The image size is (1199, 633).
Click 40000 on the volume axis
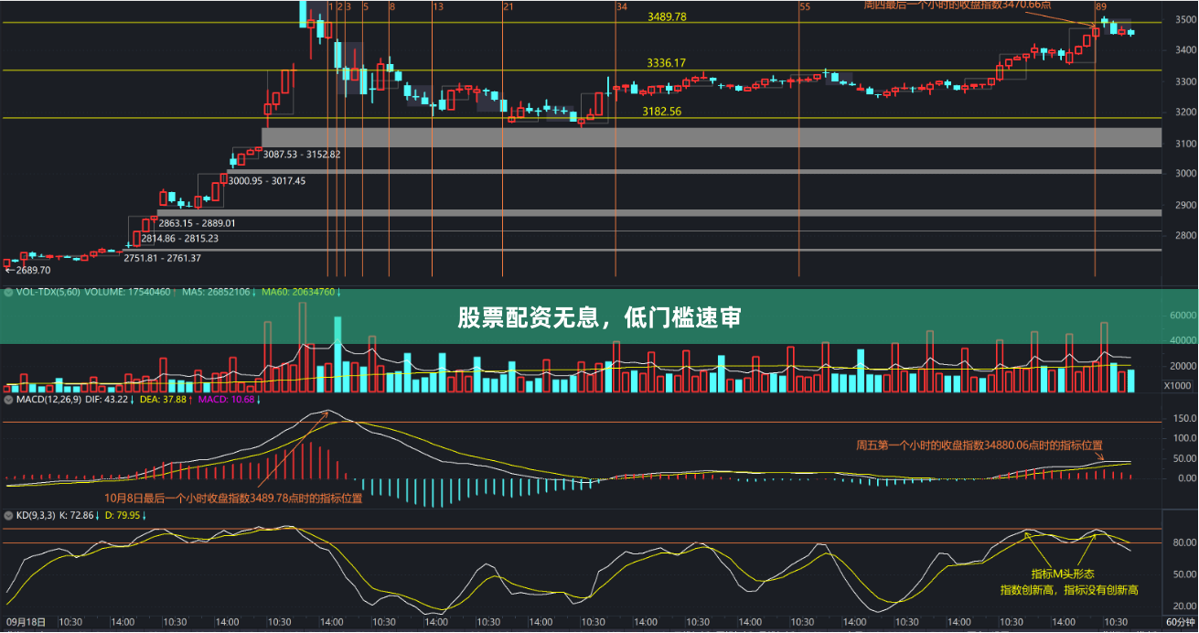(1184, 340)
